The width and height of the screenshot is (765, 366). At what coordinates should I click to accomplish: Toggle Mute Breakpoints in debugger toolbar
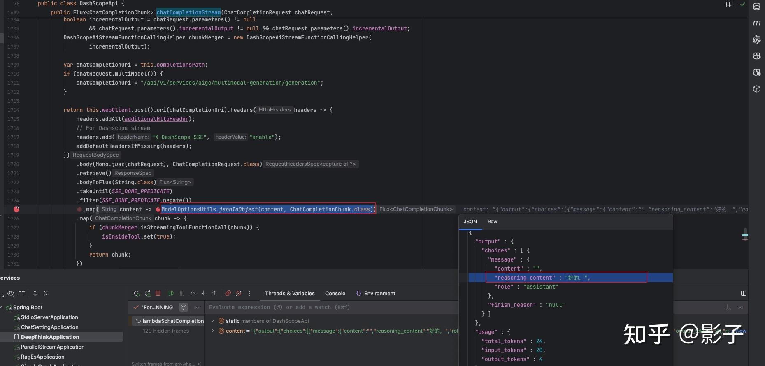pyautogui.click(x=239, y=293)
